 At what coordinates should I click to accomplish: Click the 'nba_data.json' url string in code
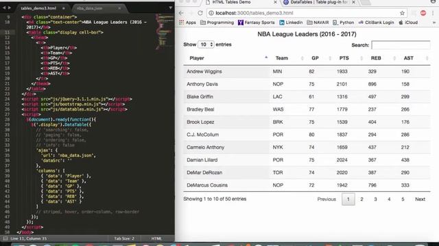(x=76, y=155)
